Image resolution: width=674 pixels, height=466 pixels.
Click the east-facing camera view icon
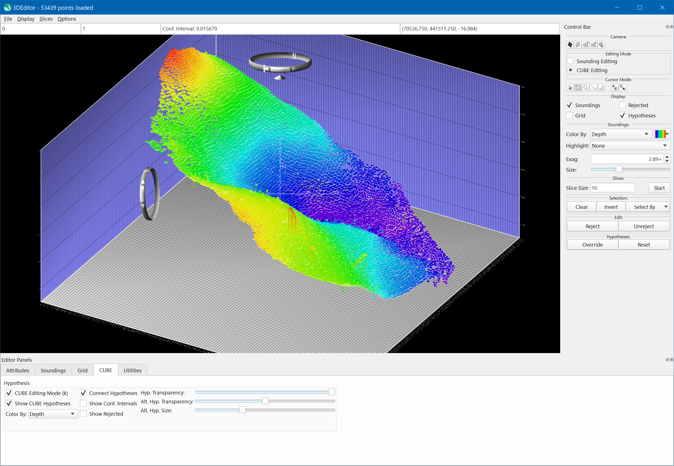coord(593,45)
